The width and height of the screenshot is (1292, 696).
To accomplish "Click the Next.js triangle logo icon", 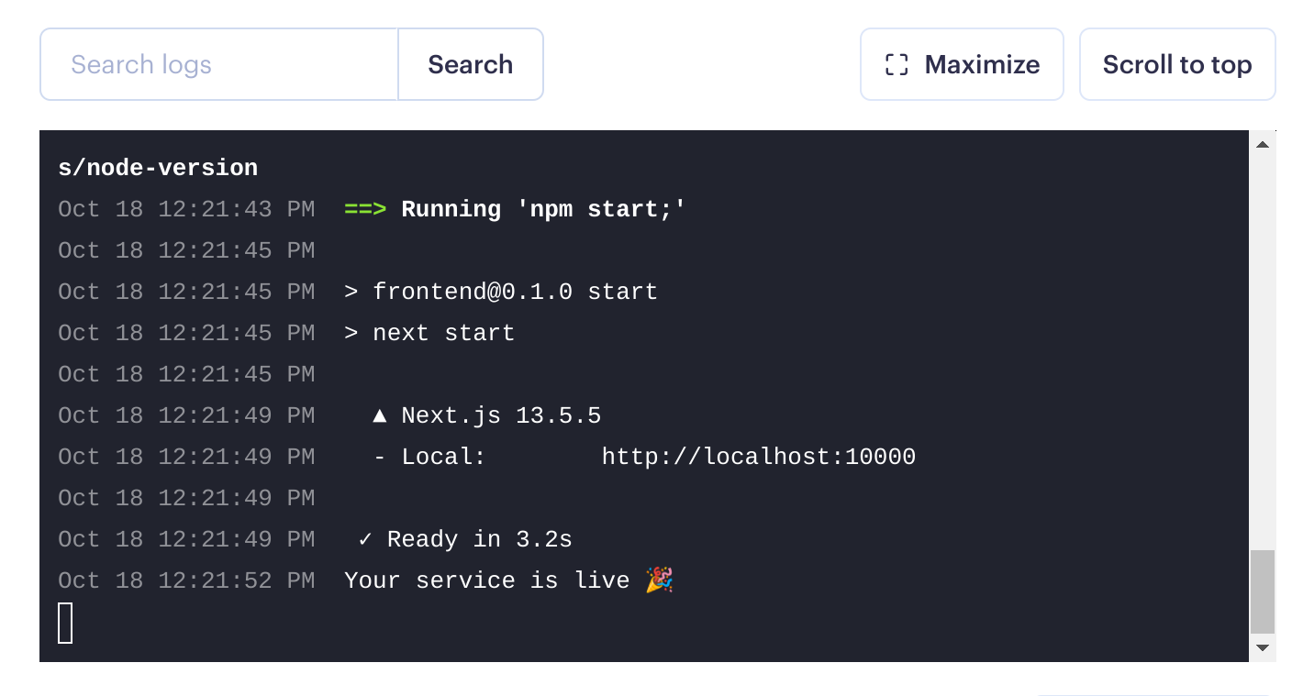I will (379, 416).
